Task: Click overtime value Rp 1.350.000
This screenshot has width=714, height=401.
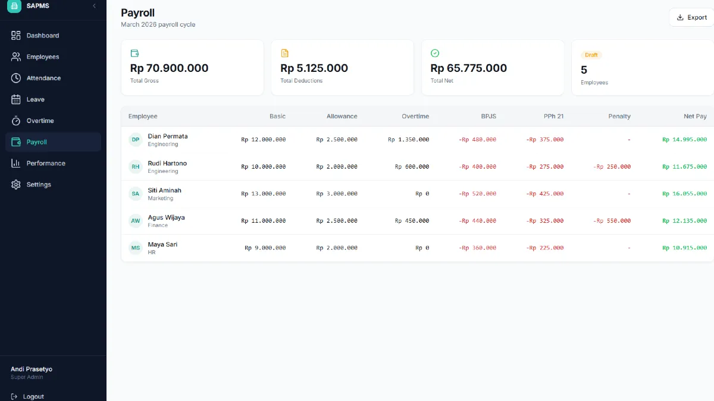Action: click(x=409, y=140)
